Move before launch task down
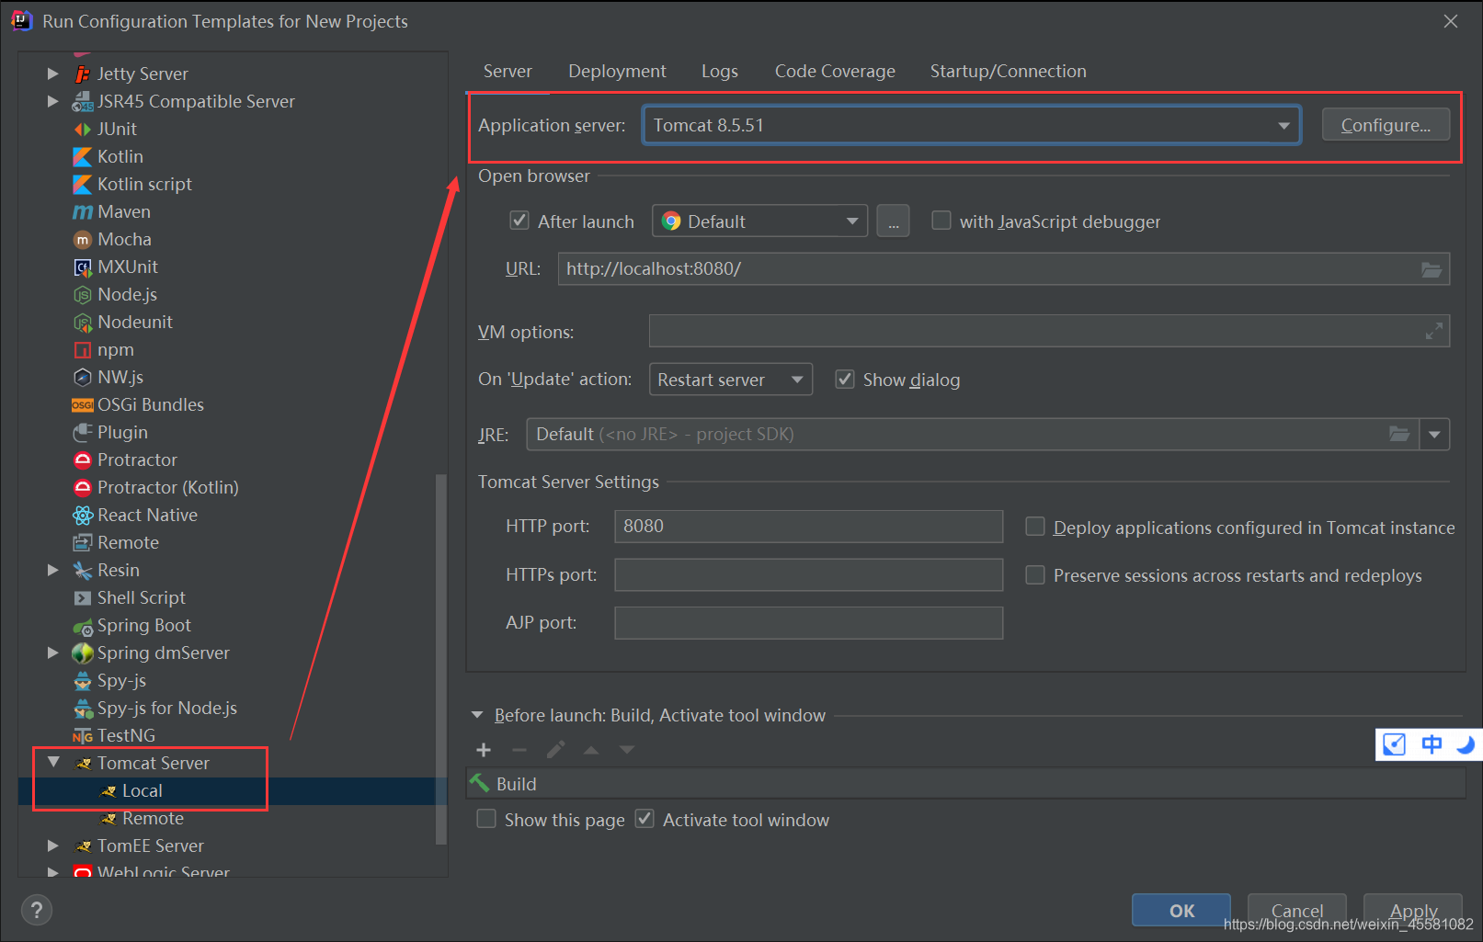This screenshot has height=942, width=1483. (x=627, y=750)
